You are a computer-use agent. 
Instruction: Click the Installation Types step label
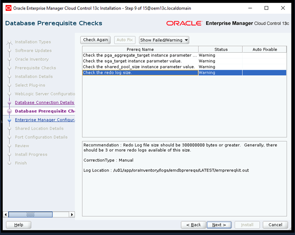tap(33, 42)
